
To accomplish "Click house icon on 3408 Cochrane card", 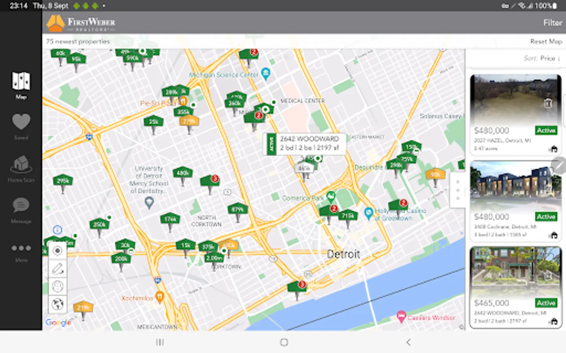I will [x=553, y=235].
